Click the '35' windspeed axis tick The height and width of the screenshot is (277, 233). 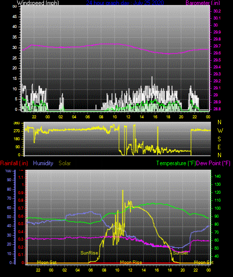pos(14,37)
